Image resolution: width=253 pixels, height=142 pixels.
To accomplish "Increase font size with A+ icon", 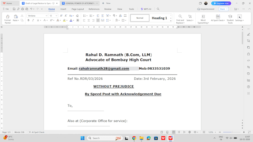I will tap(61, 16).
